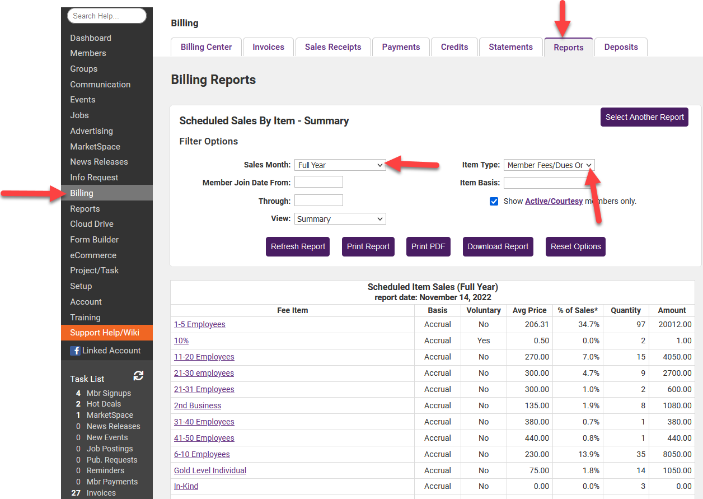The width and height of the screenshot is (703, 499).
Task: Open the Sales Month dropdown
Action: (x=340, y=165)
